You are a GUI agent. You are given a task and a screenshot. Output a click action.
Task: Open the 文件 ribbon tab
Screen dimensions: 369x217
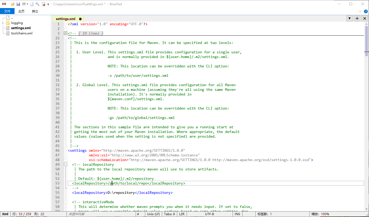click(7, 11)
